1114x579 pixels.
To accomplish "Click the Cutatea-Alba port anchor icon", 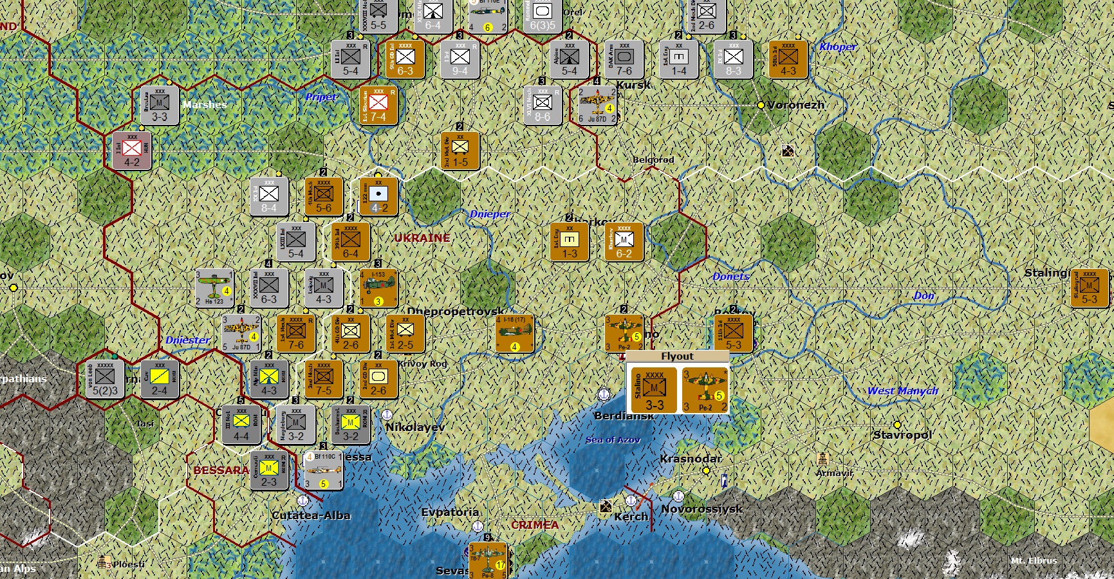I will (x=302, y=500).
